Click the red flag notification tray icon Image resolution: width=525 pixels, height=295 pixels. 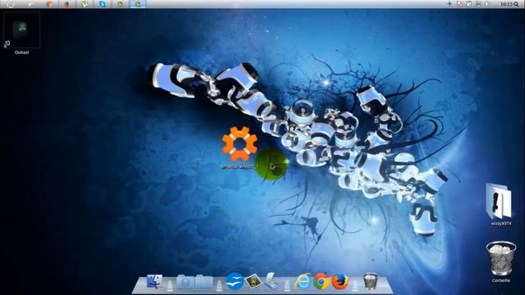pyautogui.click(x=460, y=4)
